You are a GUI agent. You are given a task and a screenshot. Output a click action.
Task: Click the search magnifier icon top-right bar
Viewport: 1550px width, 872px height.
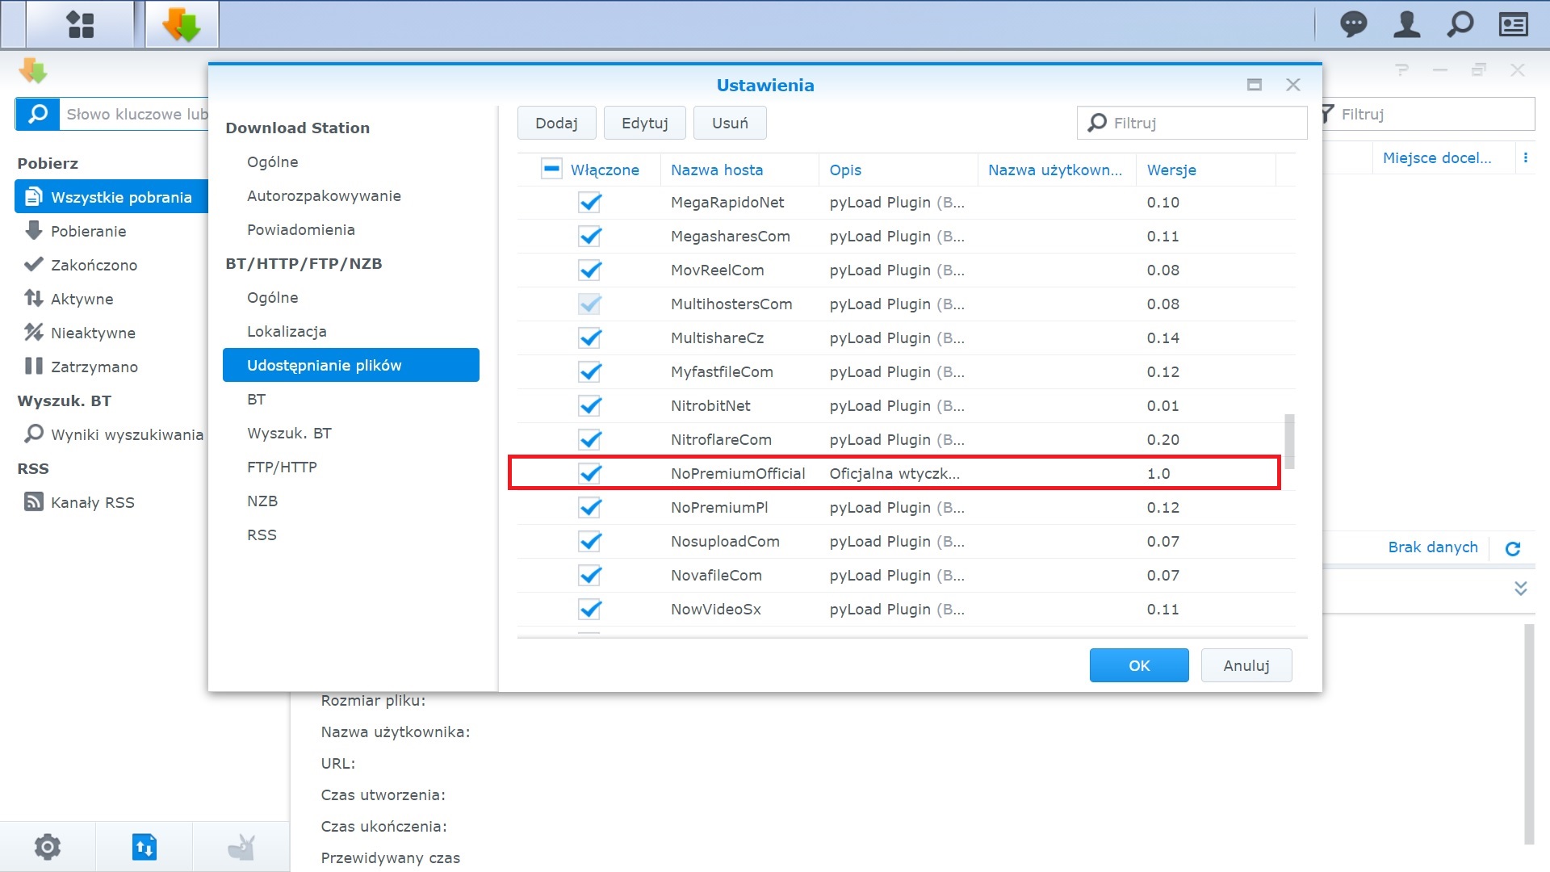coord(1459,24)
